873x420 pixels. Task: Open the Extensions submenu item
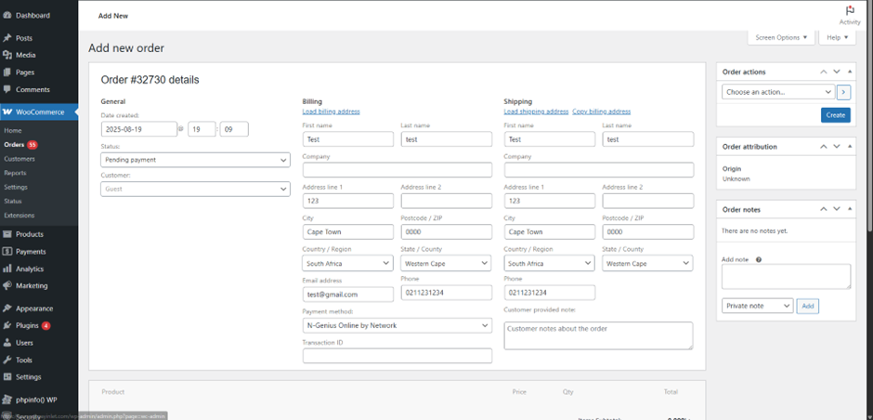click(x=19, y=215)
